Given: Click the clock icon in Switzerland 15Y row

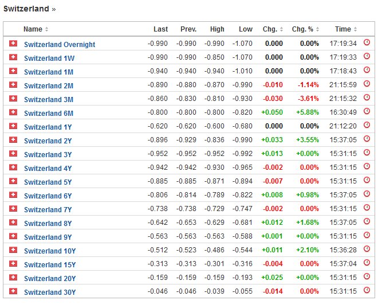Looking at the screenshot, I should [x=367, y=263].
